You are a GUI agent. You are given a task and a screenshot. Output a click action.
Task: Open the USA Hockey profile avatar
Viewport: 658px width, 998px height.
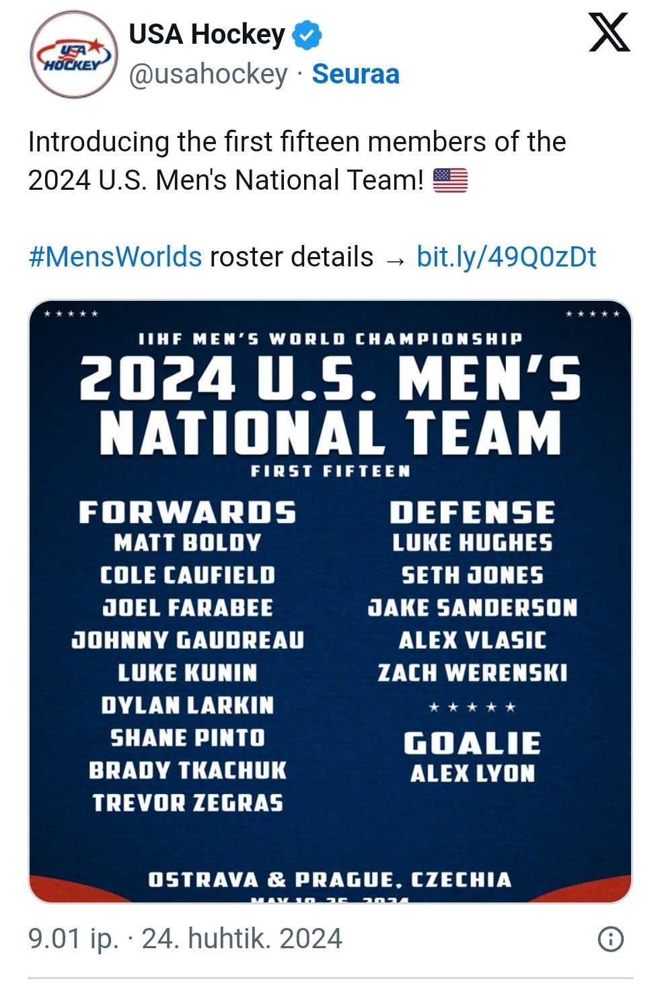tap(73, 55)
